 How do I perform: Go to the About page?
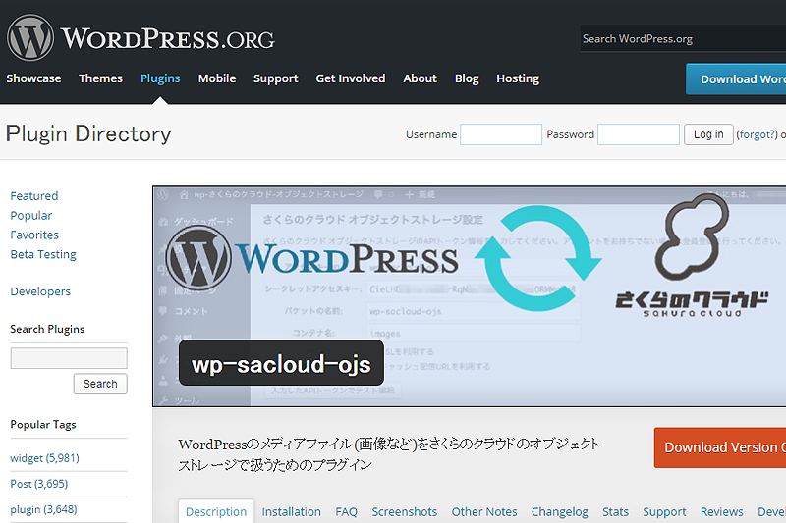[421, 78]
